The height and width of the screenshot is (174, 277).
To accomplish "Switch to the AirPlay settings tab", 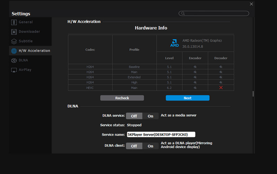I will (25, 70).
